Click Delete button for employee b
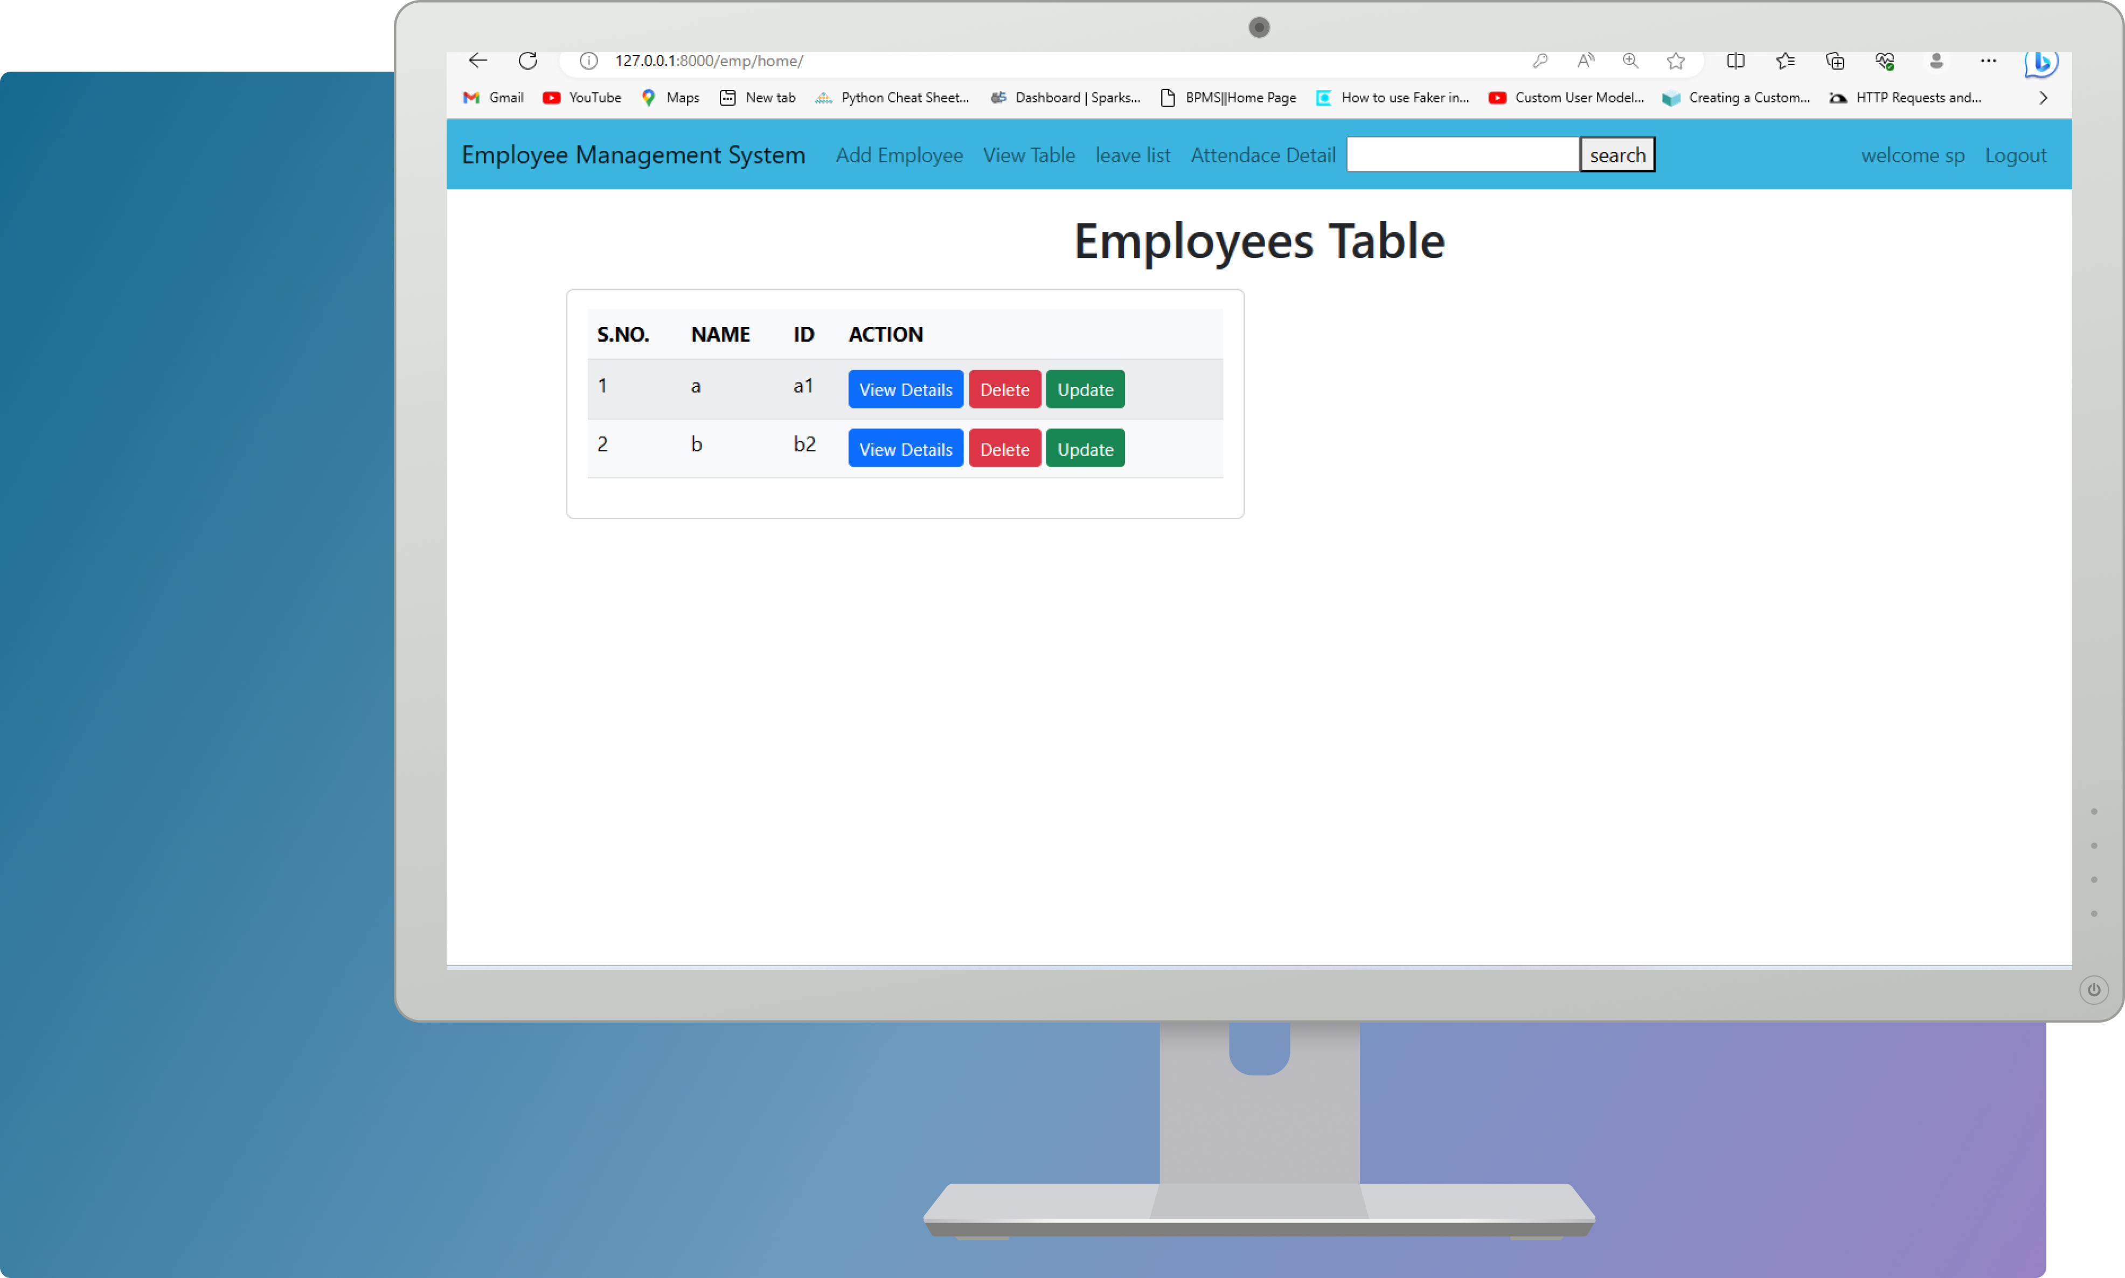Screen dimensions: 2125x1278 coord(1003,448)
